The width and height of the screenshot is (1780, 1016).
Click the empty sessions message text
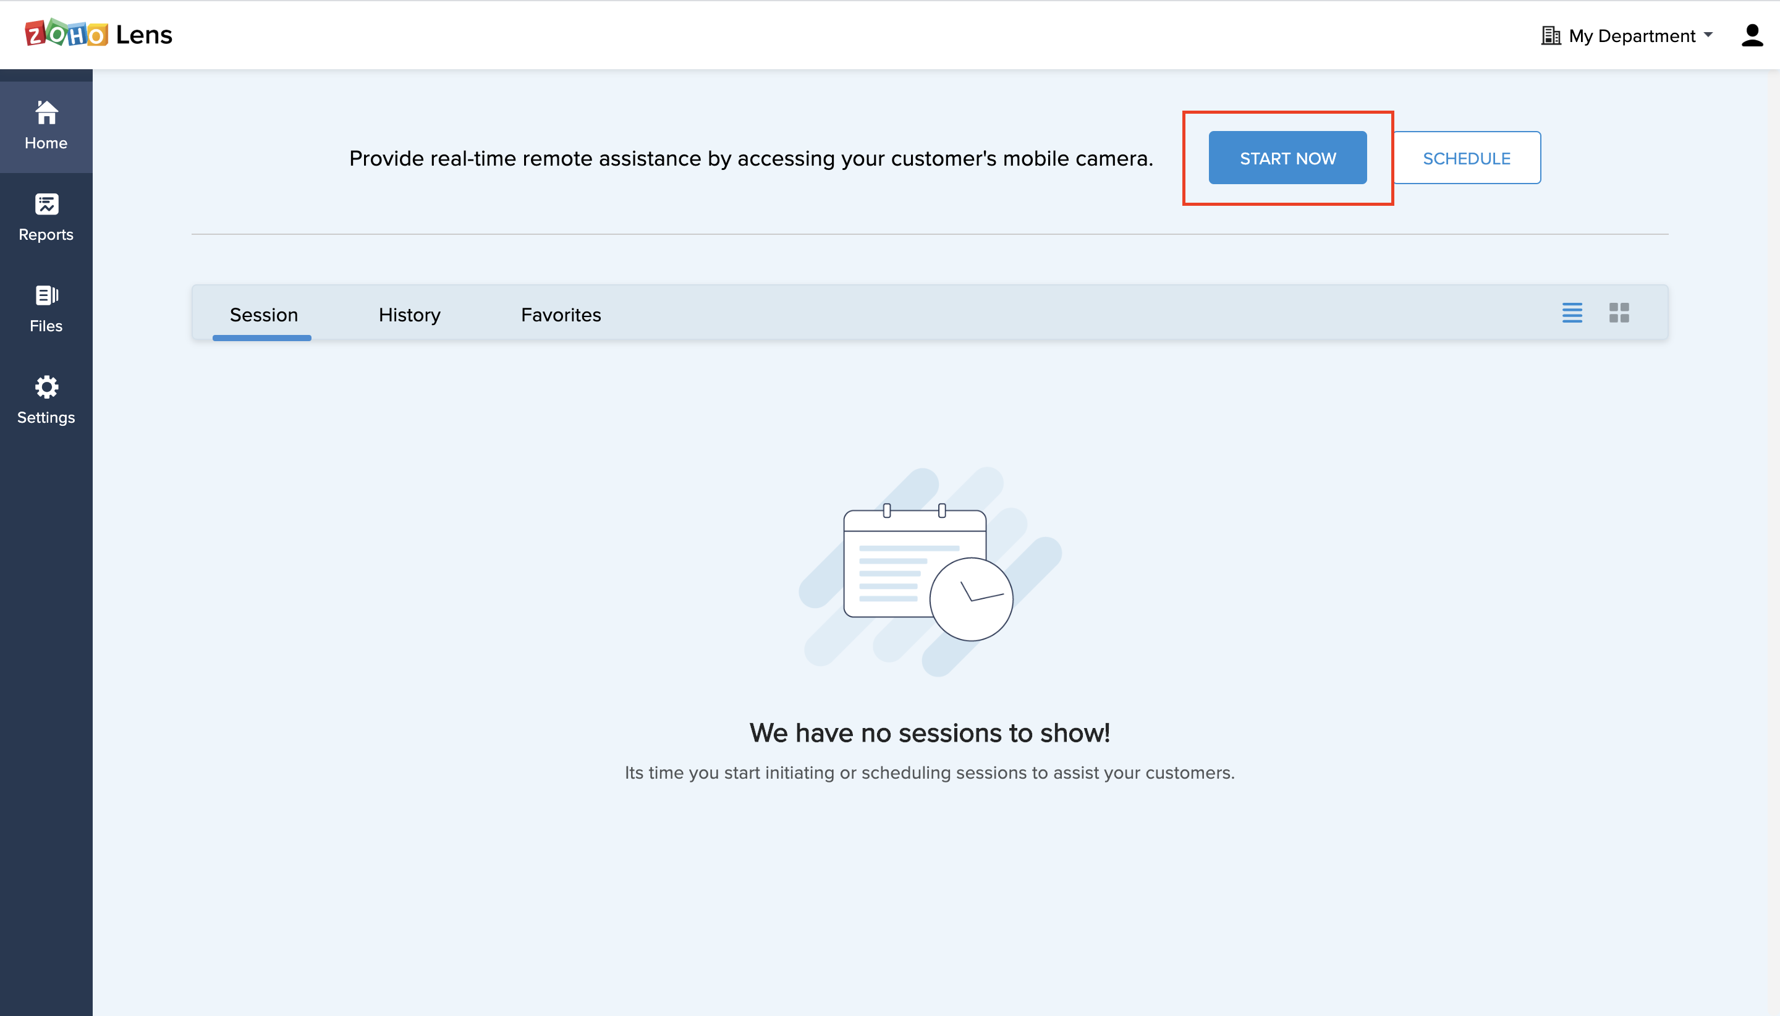(x=929, y=733)
